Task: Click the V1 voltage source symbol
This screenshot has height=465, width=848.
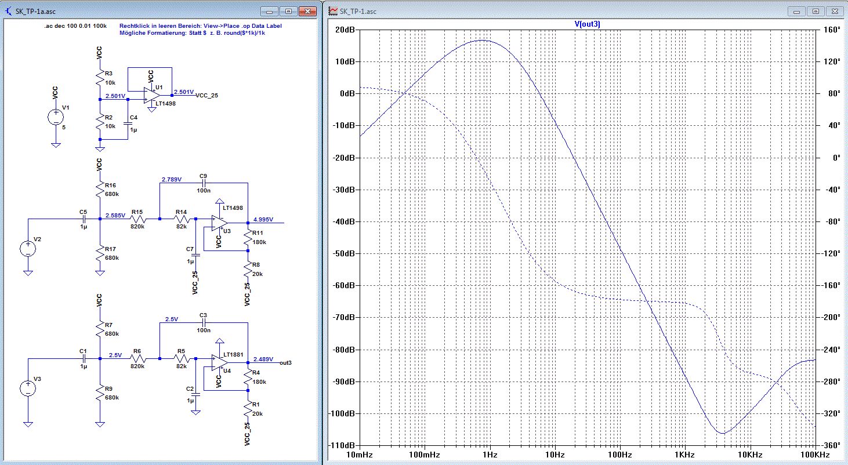Action: point(55,117)
